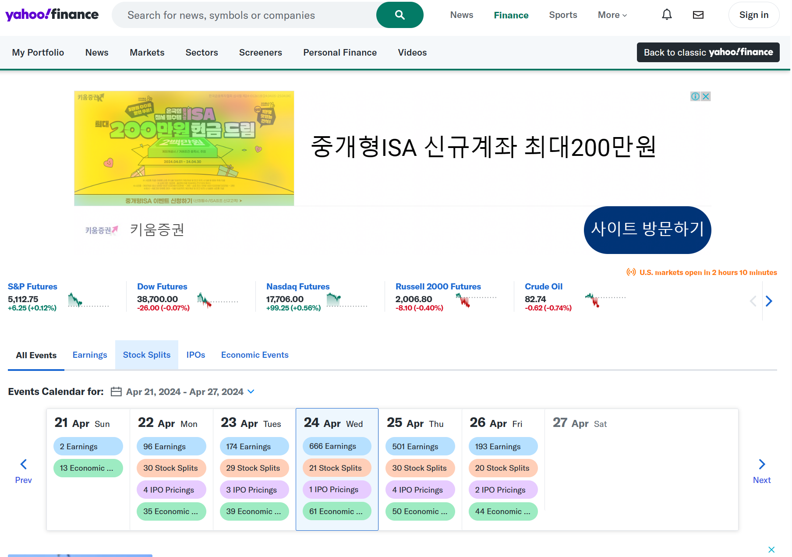Go to next week with Next arrow
The image size is (792, 557).
point(762,471)
